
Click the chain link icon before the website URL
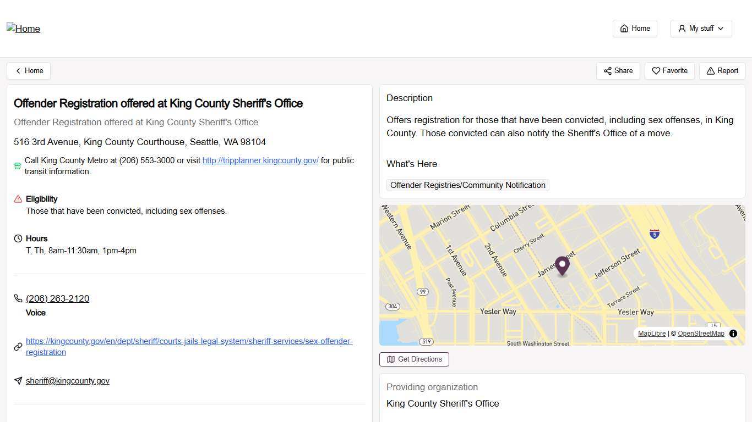pyautogui.click(x=18, y=346)
